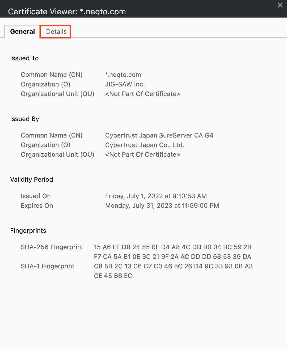Close the Certificate Viewer dialog
The height and width of the screenshot is (349, 287).
pyautogui.click(x=280, y=5)
